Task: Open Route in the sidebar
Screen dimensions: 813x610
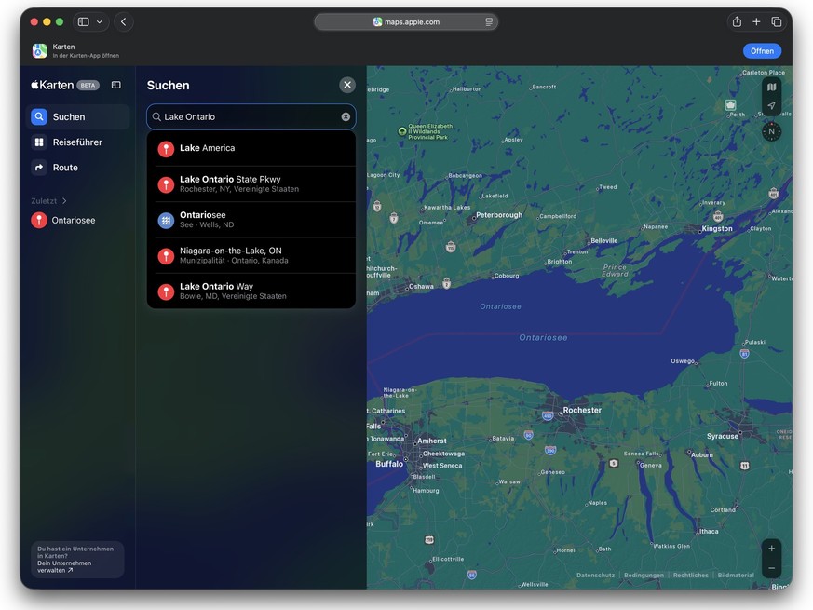Action: point(78,168)
